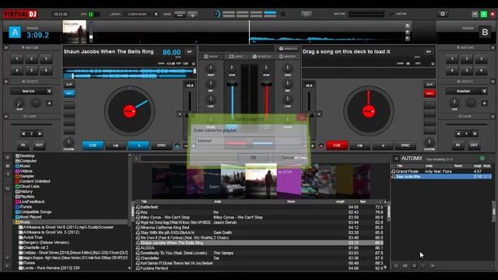Image resolution: width=498 pixels, height=280 pixels.
Task: Select 'ALGOA' track in list
Action: (x=260, y=248)
